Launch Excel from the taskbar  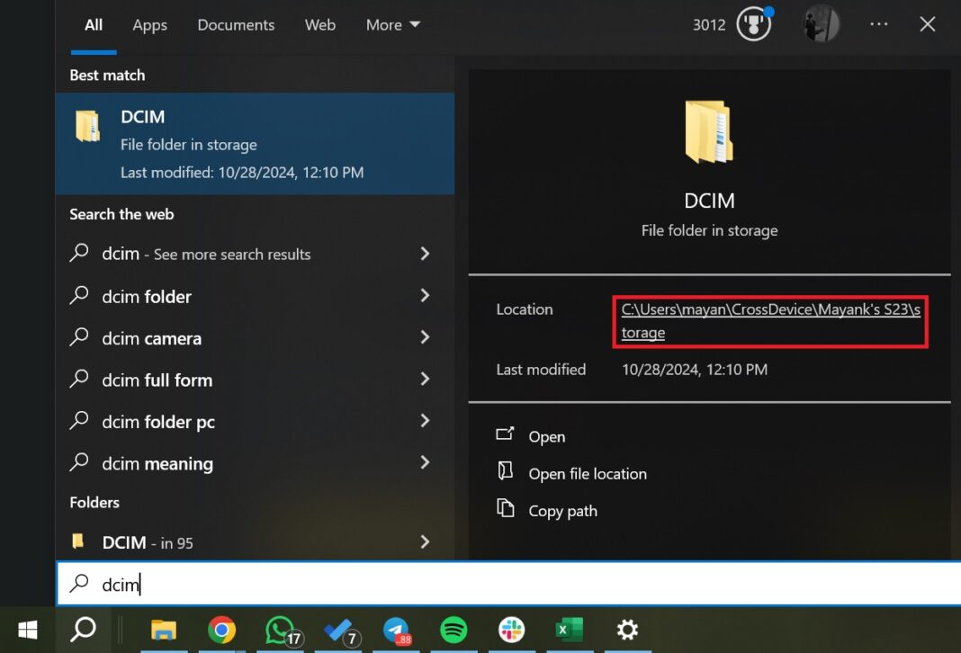click(x=569, y=631)
